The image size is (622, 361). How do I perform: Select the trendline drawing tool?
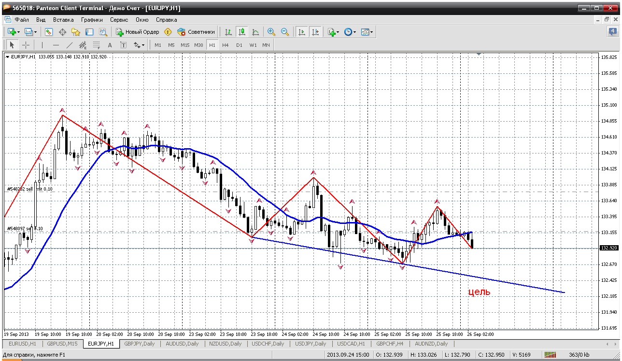(x=70, y=45)
